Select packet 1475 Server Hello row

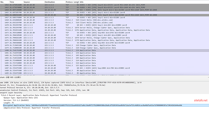click(104, 38)
